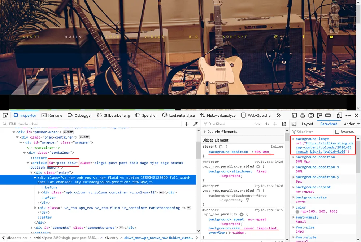Breadcrumb bar right arrow
361x242 pixels.
click(x=197, y=238)
